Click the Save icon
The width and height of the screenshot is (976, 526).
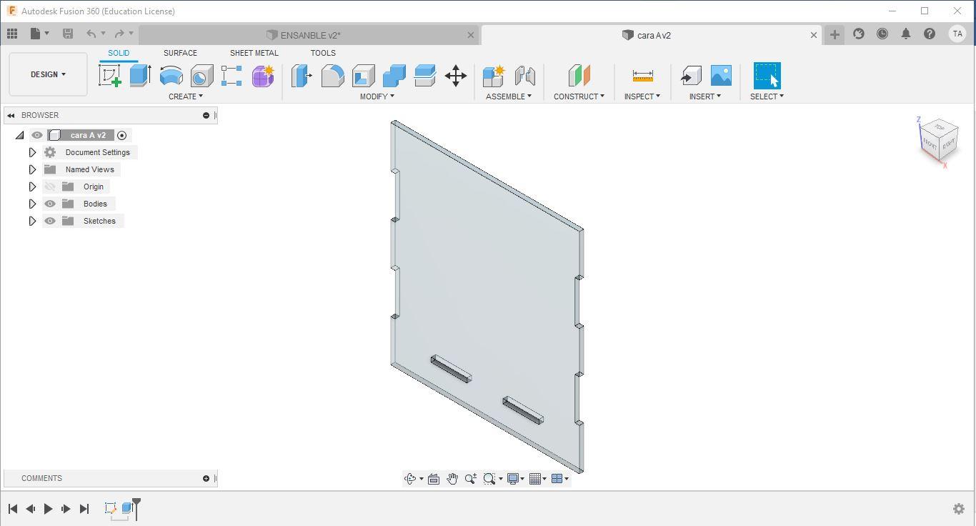pos(68,34)
